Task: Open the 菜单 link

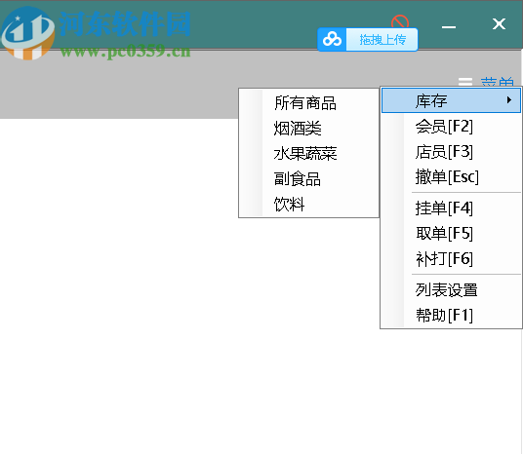Action: tap(497, 82)
